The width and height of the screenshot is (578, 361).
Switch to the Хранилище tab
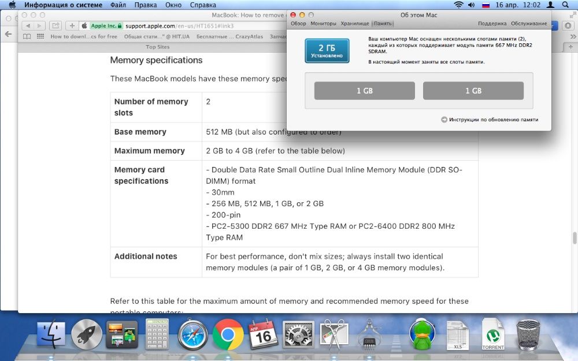pyautogui.click(x=355, y=24)
